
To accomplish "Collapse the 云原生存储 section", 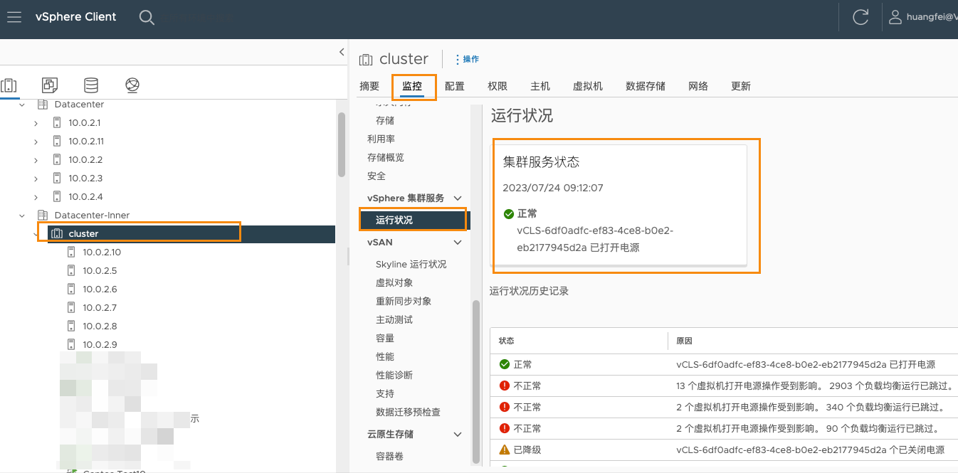I will point(458,435).
